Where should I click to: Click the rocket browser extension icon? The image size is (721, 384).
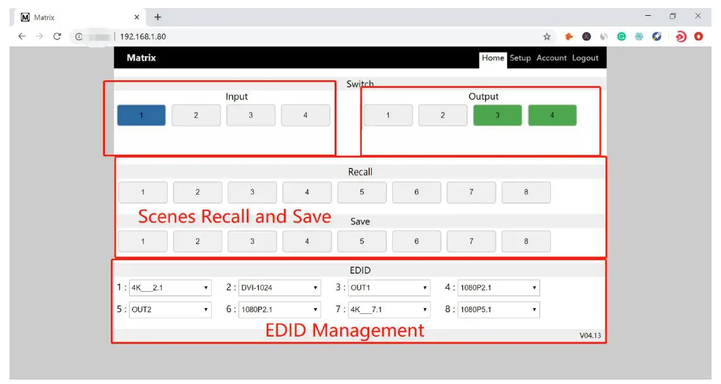656,37
